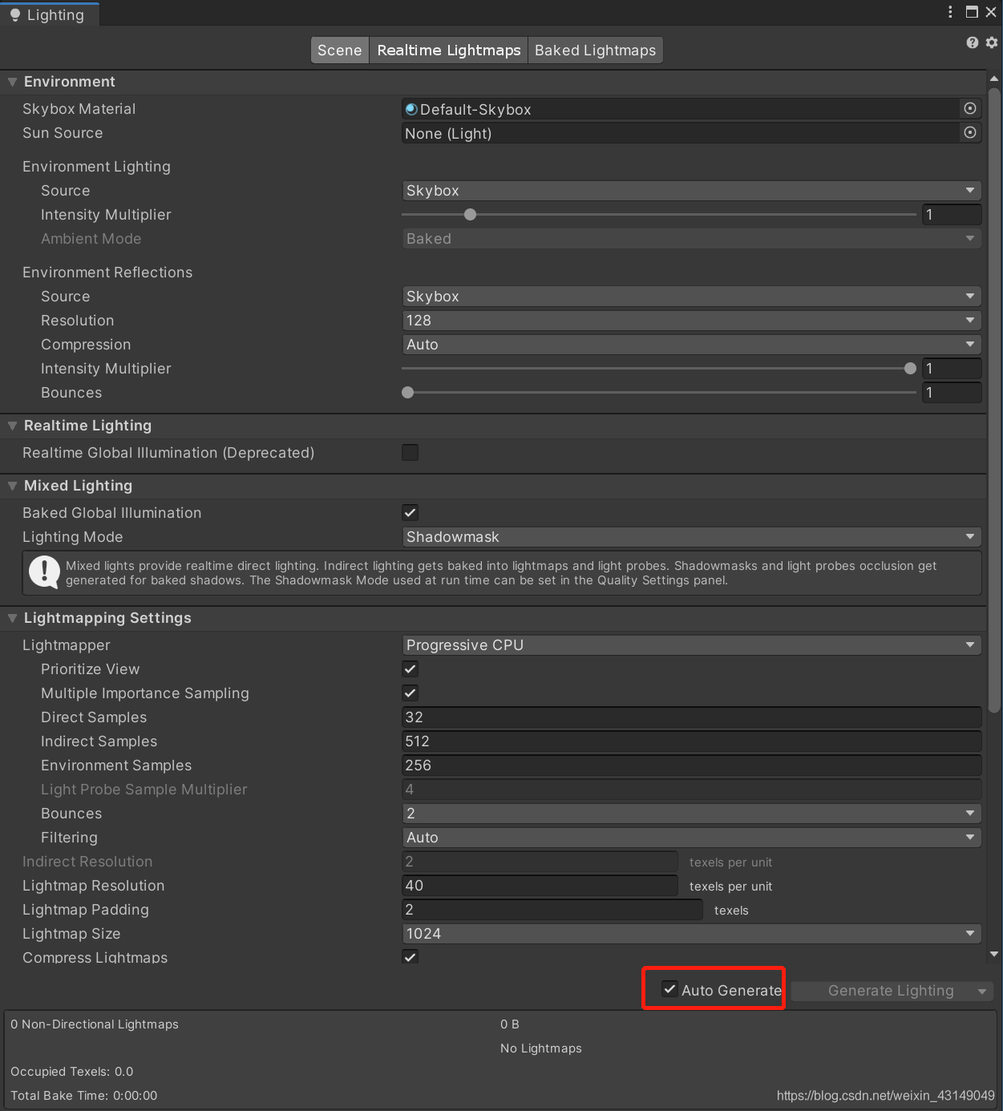Open the Lighting help icon
The height and width of the screenshot is (1111, 1003).
(x=973, y=42)
